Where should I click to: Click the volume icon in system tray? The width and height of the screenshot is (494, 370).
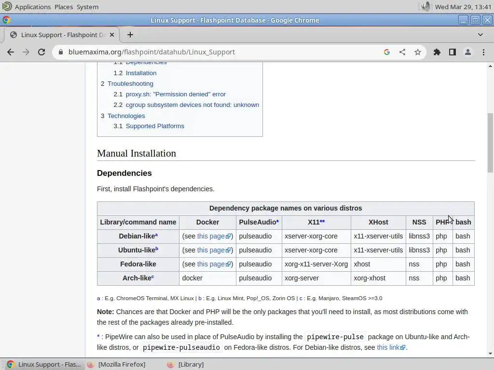(425, 7)
